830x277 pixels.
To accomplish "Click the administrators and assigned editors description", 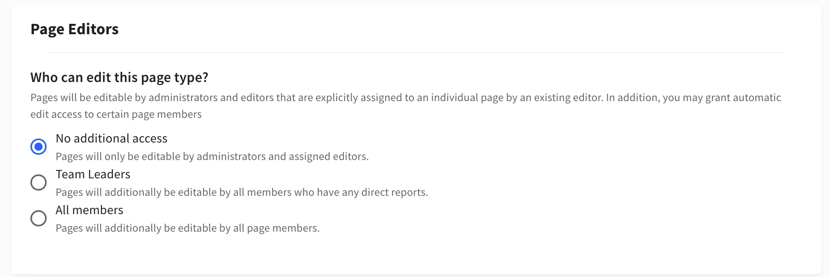I will [x=213, y=156].
